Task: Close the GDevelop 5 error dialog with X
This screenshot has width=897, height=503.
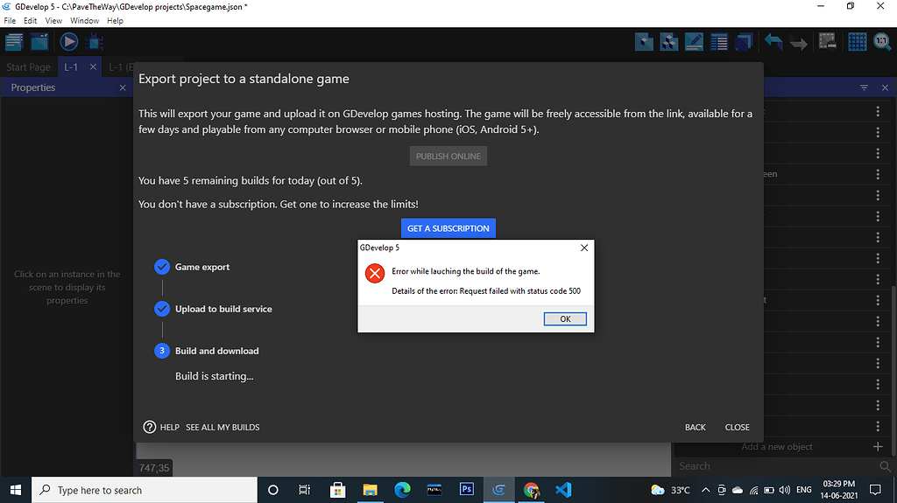Action: click(x=584, y=248)
